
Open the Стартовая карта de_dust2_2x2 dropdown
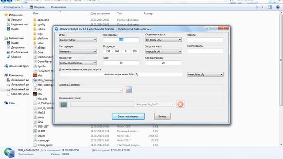click(x=163, y=40)
